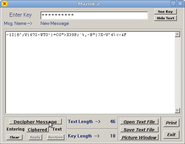Click the vertical scrollbar track
The width and height of the screenshot is (185, 144).
point(177,73)
